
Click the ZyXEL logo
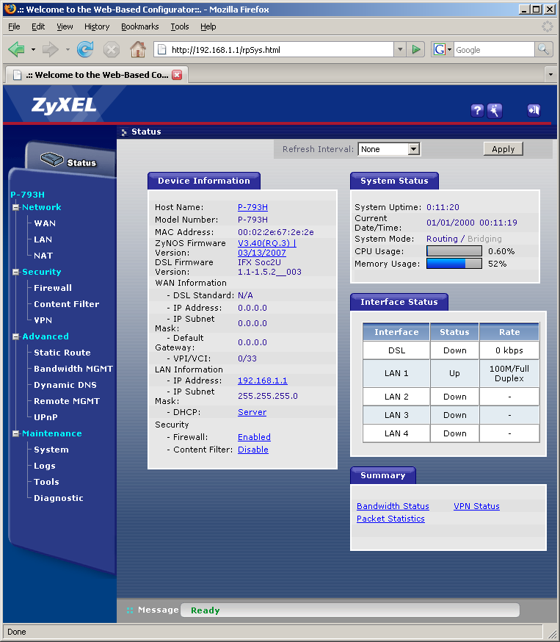(64, 105)
